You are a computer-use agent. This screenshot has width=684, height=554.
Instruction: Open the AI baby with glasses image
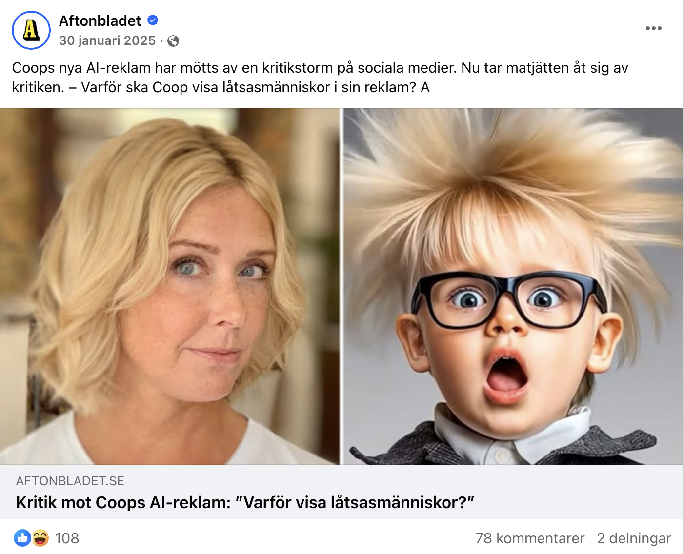(x=513, y=286)
